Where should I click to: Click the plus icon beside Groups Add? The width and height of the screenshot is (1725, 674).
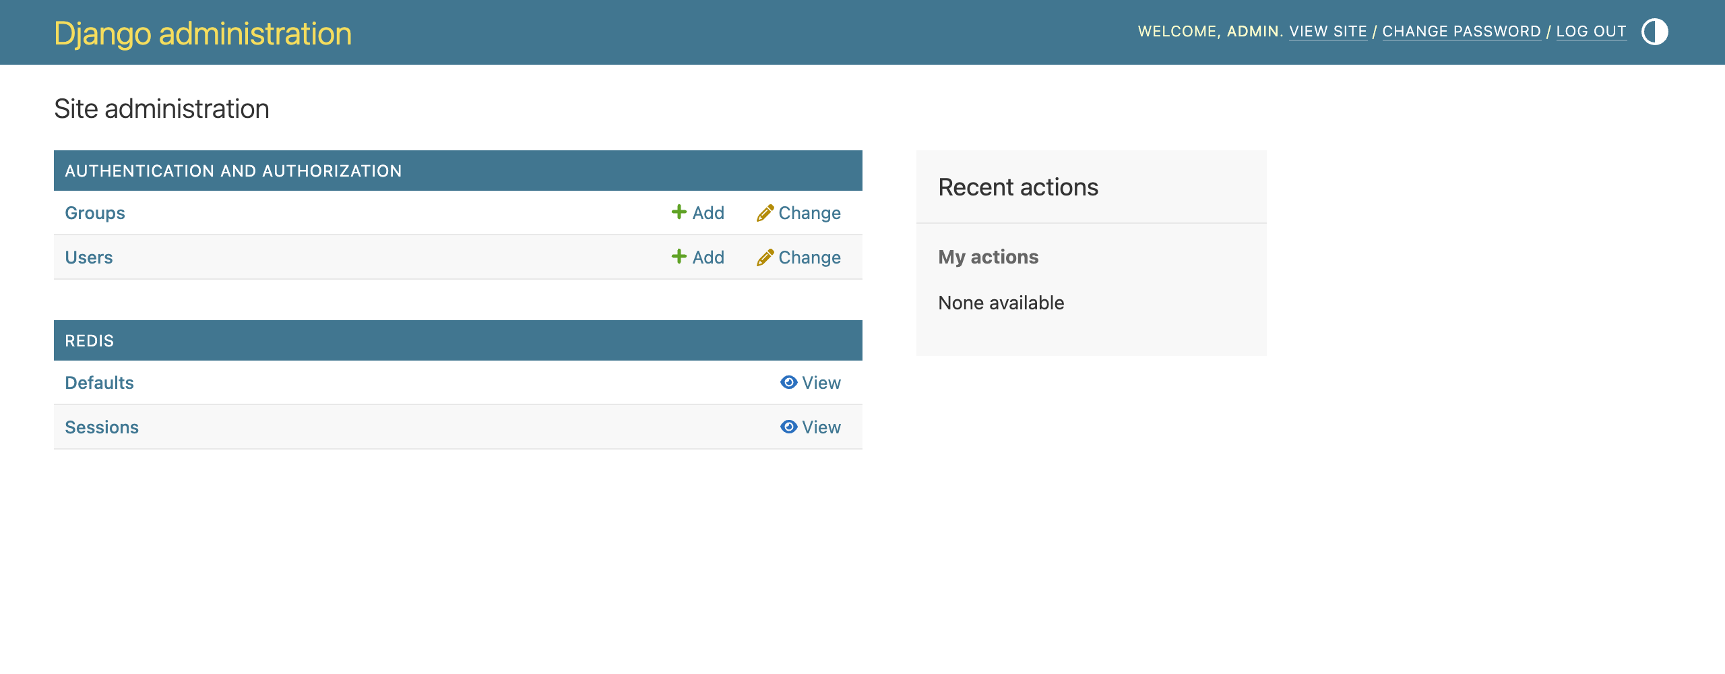pos(679,212)
